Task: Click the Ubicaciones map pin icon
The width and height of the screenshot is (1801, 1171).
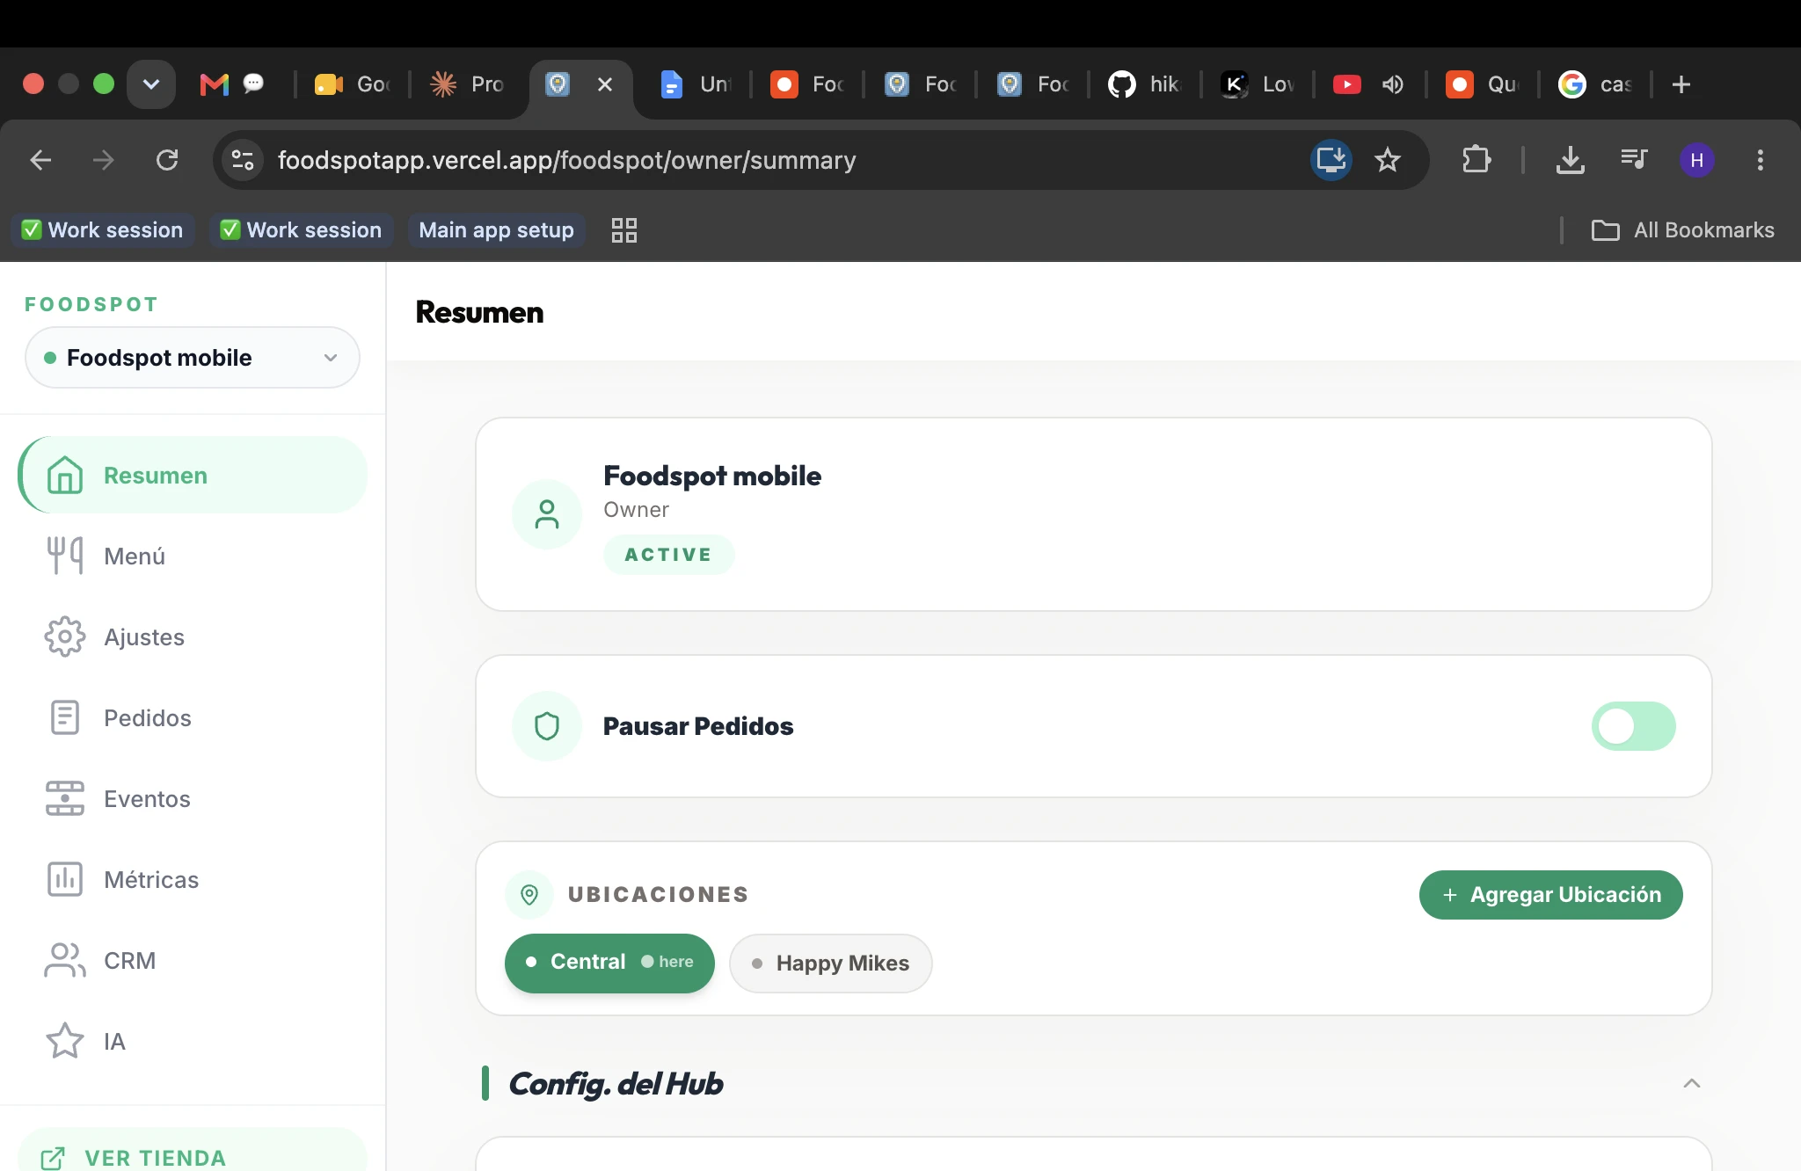Action: coord(529,895)
